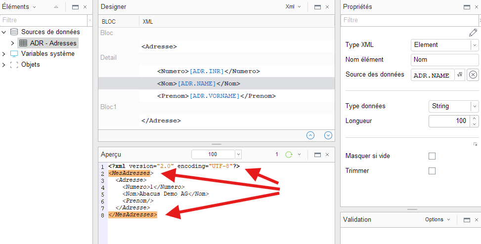Click the Éléments filter field
Screen dimensions: 481x244
(44, 20)
